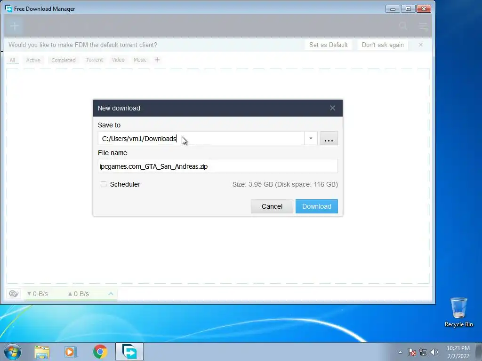The image size is (482, 361).
Task: Click Don't ask again button
Action: tap(383, 45)
